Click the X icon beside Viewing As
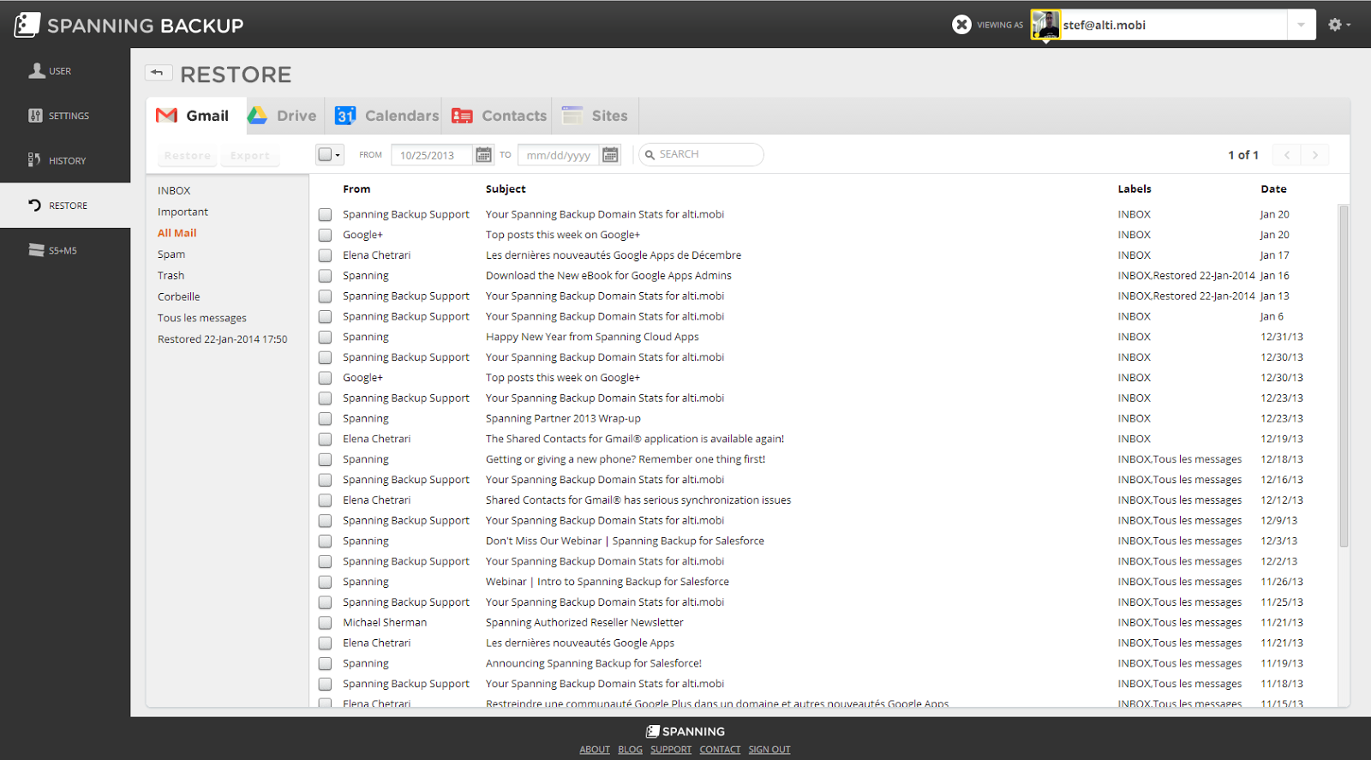Image resolution: width=1371 pixels, height=760 pixels. click(962, 25)
